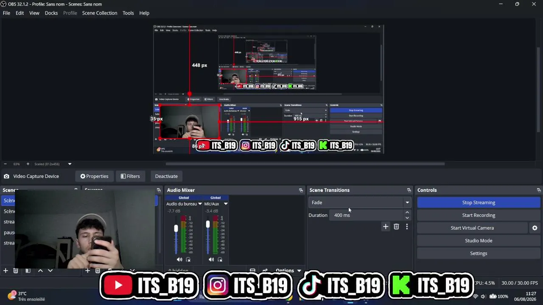Open the Fade transition dropdown
This screenshot has width=543, height=305.
click(360, 202)
